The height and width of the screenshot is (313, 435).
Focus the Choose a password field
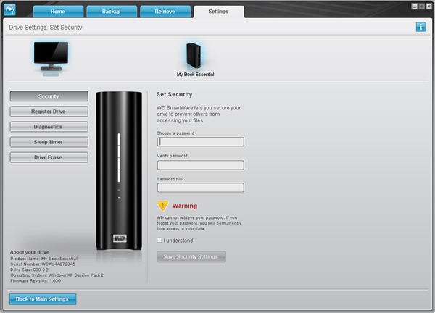click(201, 142)
